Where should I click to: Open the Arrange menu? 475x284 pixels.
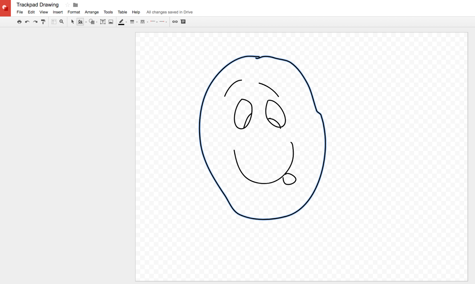(91, 12)
